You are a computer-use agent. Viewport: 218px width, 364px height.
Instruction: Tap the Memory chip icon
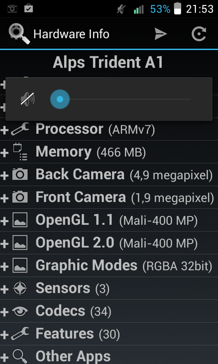point(20,152)
